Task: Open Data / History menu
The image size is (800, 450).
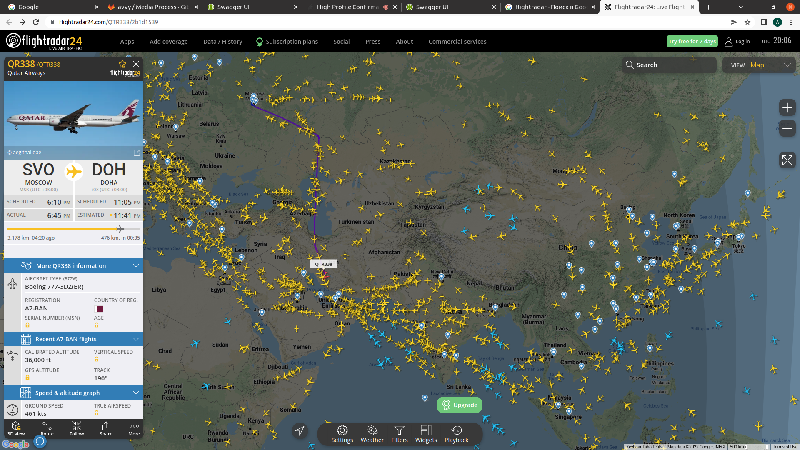Action: (x=222, y=42)
